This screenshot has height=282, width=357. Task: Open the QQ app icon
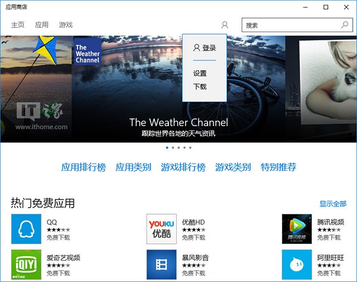click(x=26, y=228)
